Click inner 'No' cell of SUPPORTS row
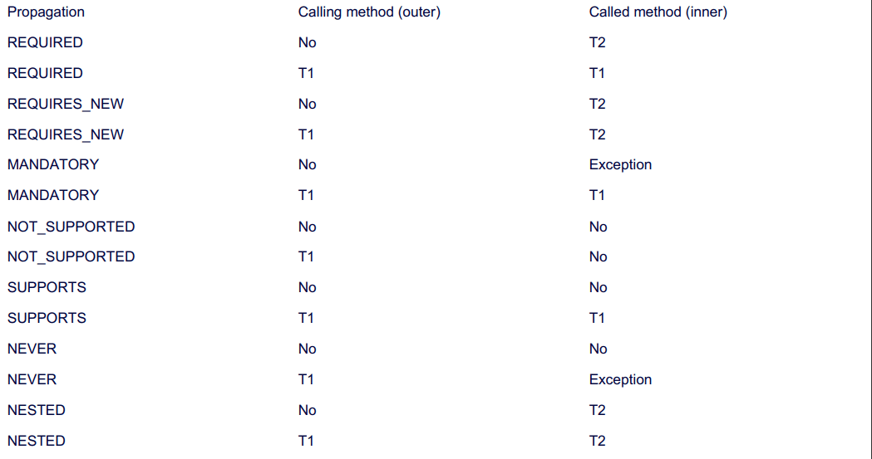872x459 pixels. click(x=599, y=287)
